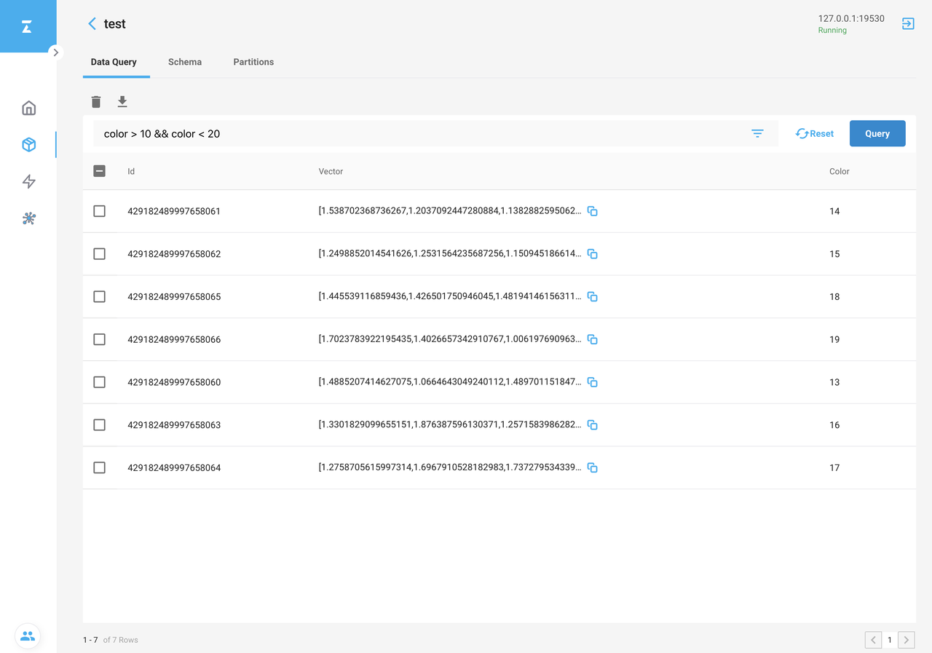Go back using arrow beside test
The height and width of the screenshot is (653, 932).
click(x=92, y=24)
